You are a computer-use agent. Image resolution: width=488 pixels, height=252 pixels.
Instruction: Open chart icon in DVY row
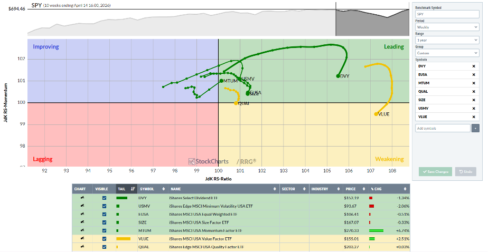(82, 198)
